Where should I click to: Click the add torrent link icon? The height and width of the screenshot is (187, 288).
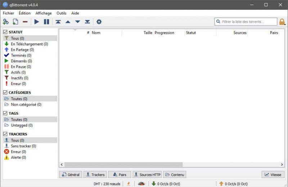[6, 22]
